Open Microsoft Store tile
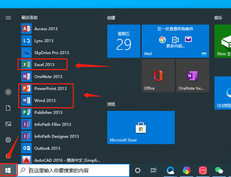The height and width of the screenshot is (177, 231). click(x=141, y=128)
